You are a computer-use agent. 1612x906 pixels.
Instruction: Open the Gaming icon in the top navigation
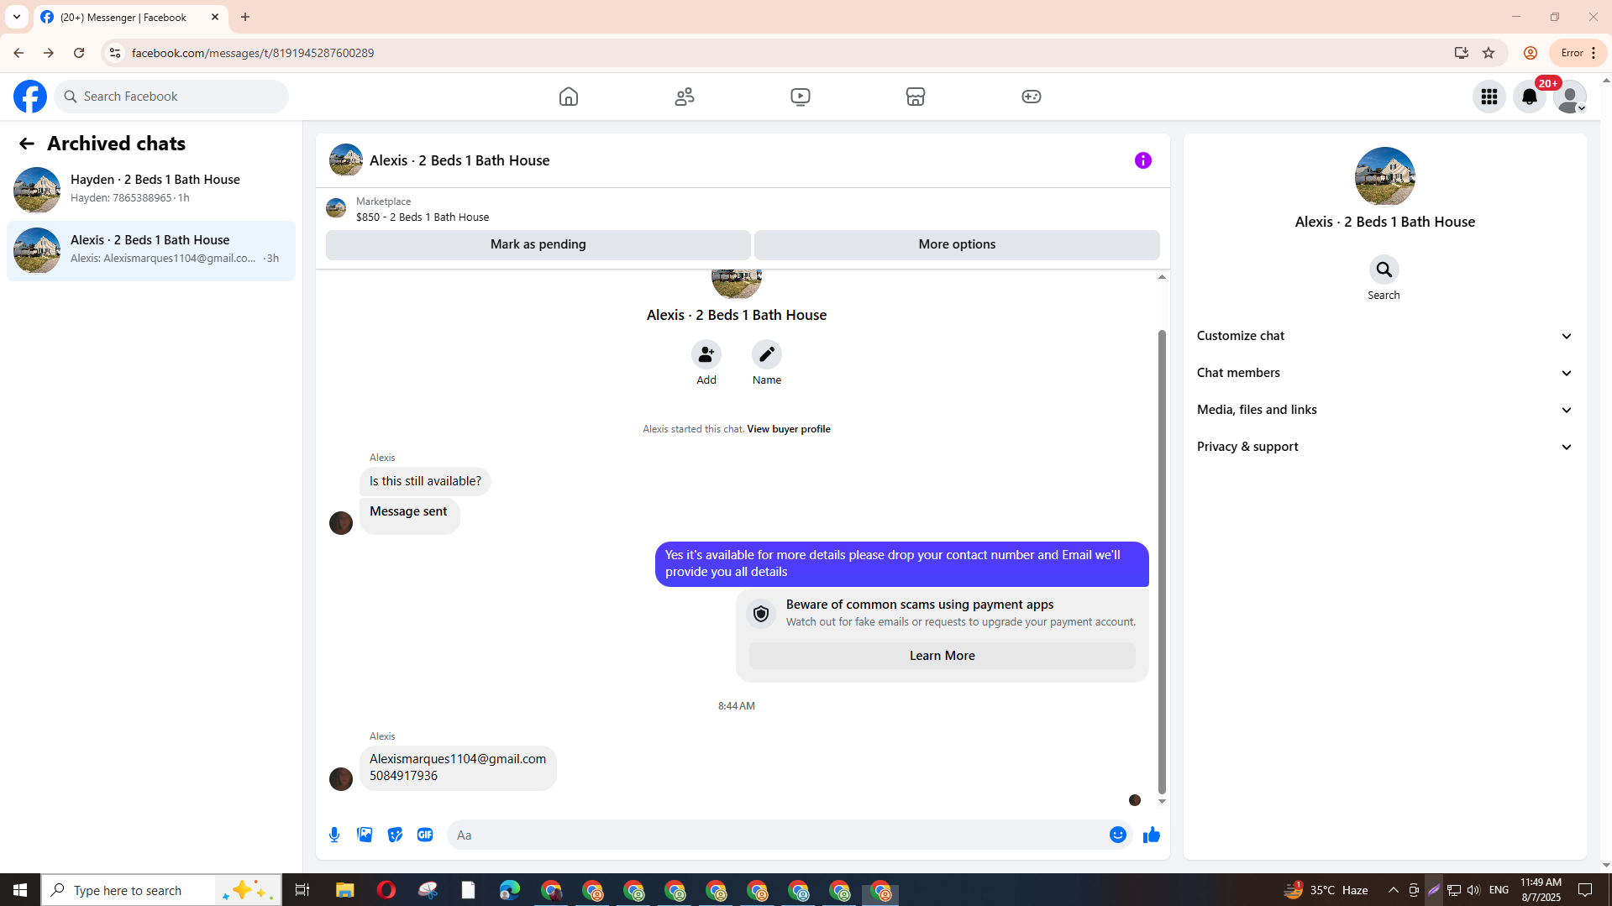(x=1032, y=97)
